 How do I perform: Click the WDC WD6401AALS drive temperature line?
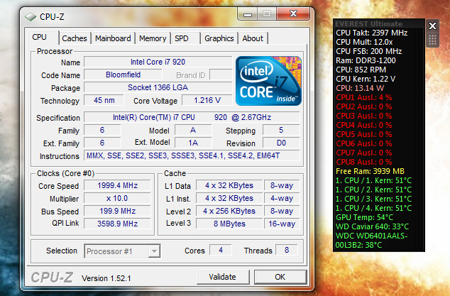click(x=371, y=241)
